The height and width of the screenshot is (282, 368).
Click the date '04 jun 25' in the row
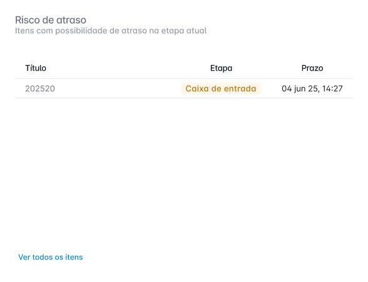coord(300,89)
